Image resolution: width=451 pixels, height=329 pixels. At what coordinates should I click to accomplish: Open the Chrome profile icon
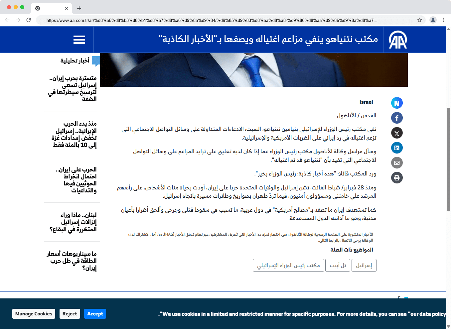[433, 20]
